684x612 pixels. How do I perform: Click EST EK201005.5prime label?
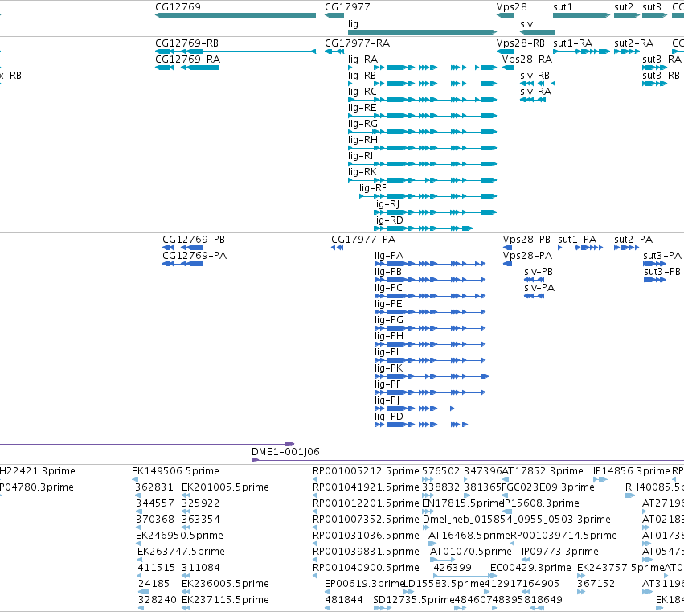point(226,487)
